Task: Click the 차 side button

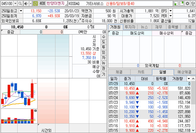Action: click(x=104, y=58)
